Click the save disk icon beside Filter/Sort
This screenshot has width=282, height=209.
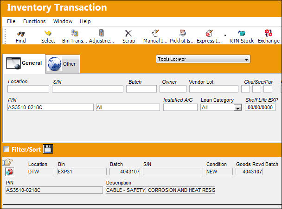48,149
